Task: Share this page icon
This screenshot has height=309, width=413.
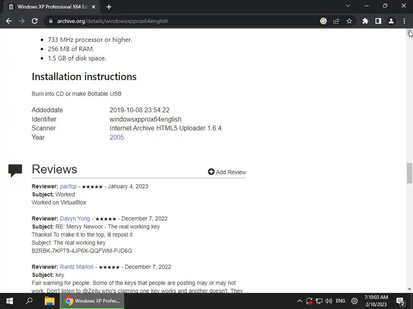Action: tap(336, 21)
